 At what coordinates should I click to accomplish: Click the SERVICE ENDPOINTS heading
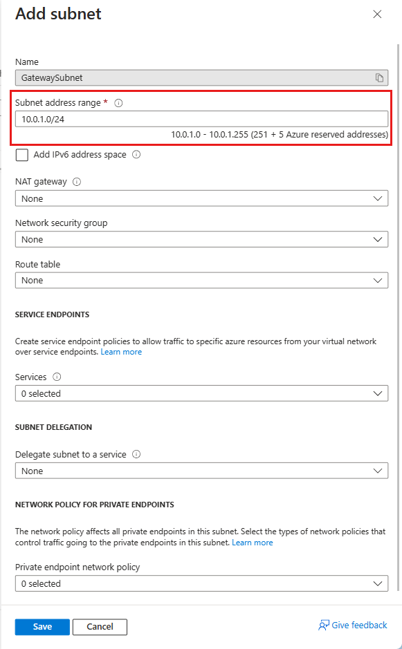pyautogui.click(x=52, y=314)
